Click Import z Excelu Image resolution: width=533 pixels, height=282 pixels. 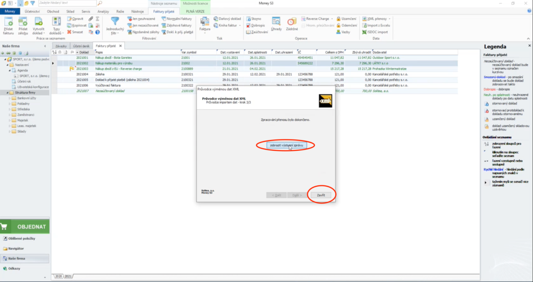[376, 25]
